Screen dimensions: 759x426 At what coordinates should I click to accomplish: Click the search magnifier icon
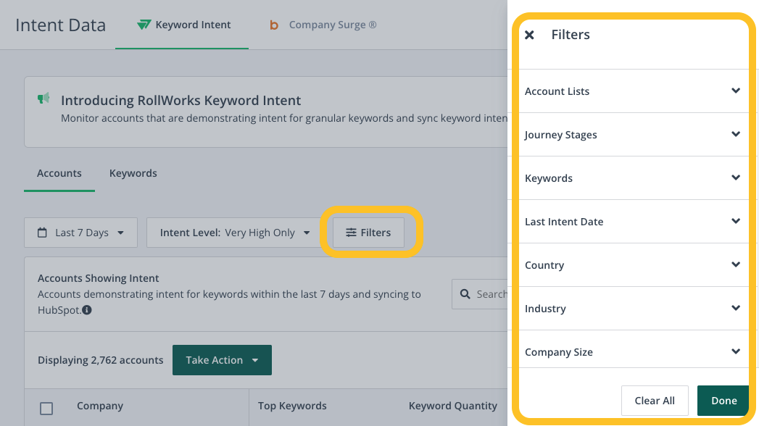[x=465, y=294]
